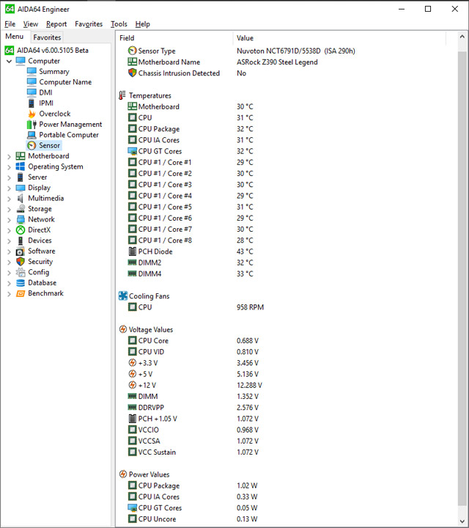Click the Network icon in tree
The height and width of the screenshot is (528, 469).
tap(21, 219)
